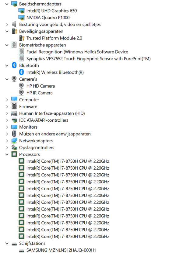Click the Schijfstations drive icon
This screenshot has height=253, width=169.
pos(14,244)
